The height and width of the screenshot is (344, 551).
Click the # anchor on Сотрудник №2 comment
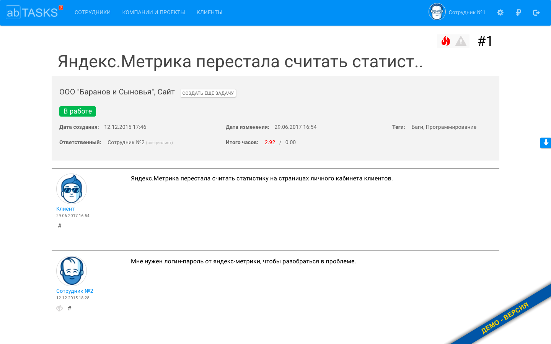pos(69,308)
